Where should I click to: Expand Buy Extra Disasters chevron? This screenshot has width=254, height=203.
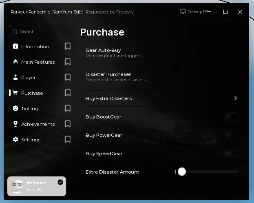(236, 98)
